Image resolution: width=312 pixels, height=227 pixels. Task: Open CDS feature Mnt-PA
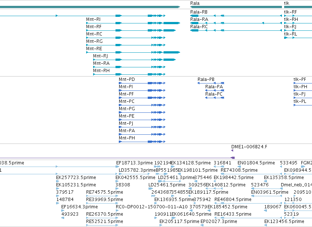point(127,131)
